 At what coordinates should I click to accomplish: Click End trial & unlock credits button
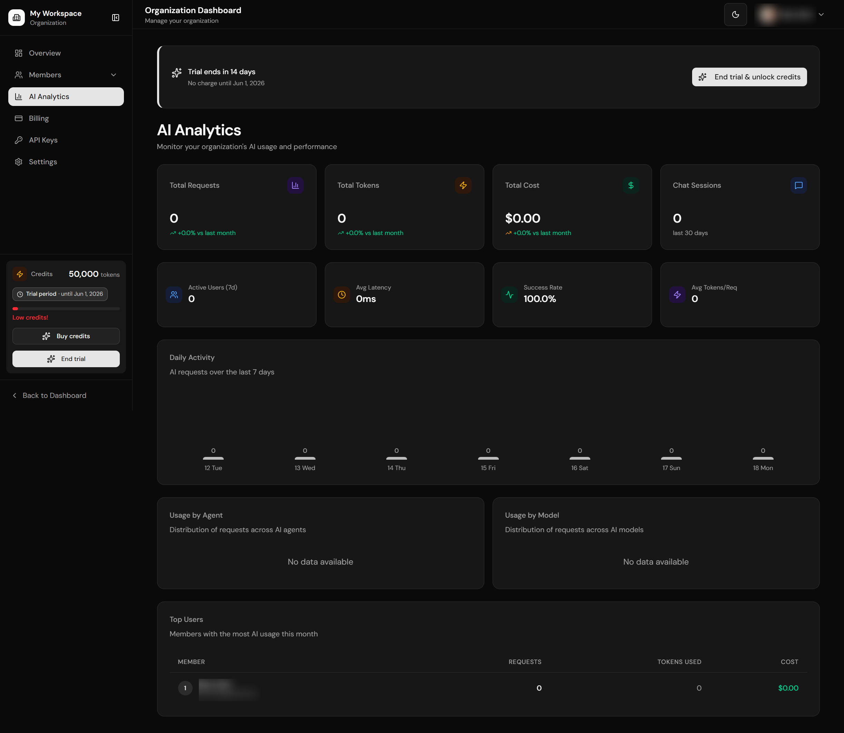tap(749, 77)
